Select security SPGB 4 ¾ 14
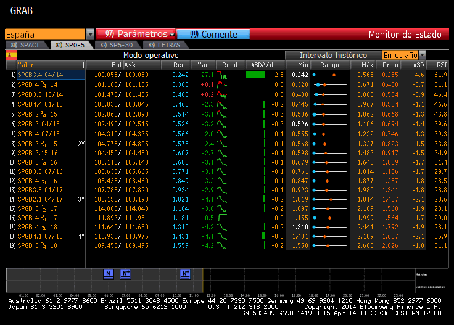 coord(38,84)
